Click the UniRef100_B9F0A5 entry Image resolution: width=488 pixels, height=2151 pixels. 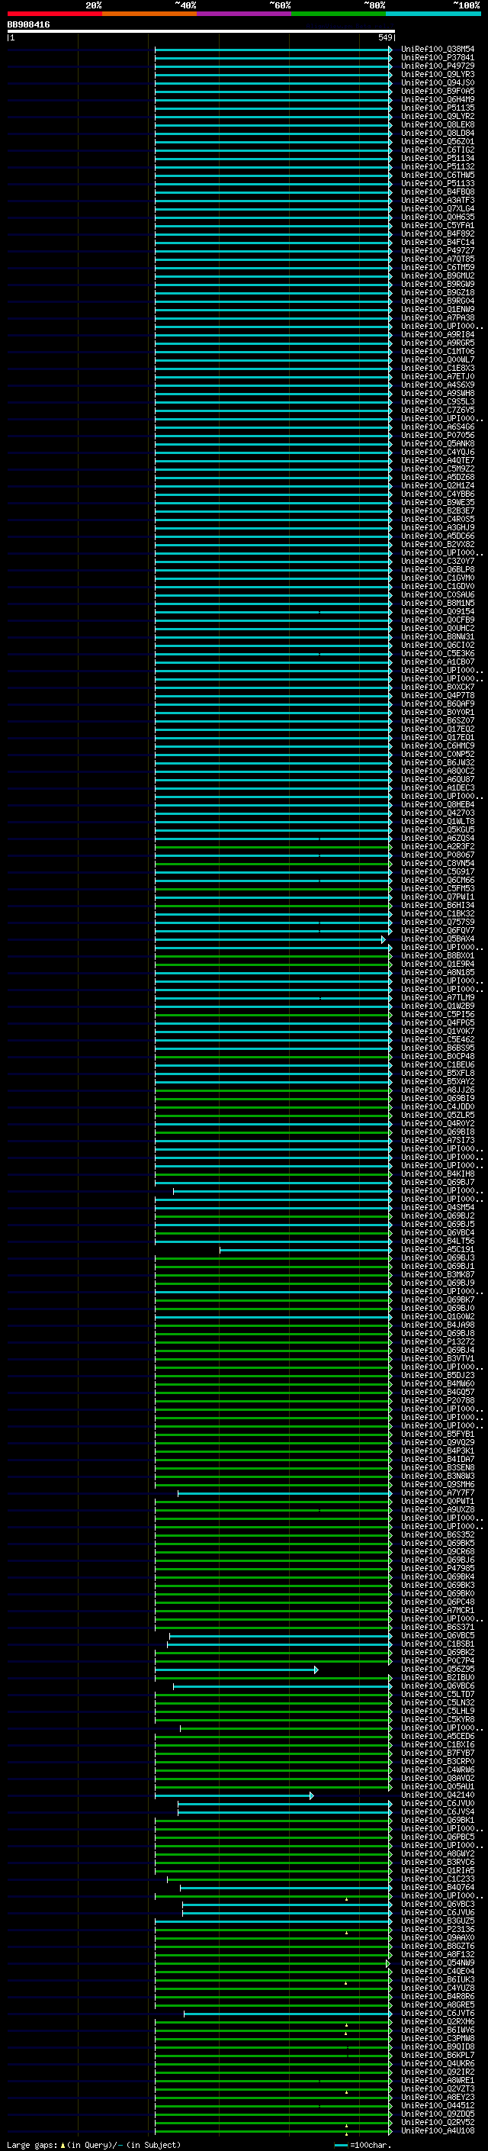[438, 91]
